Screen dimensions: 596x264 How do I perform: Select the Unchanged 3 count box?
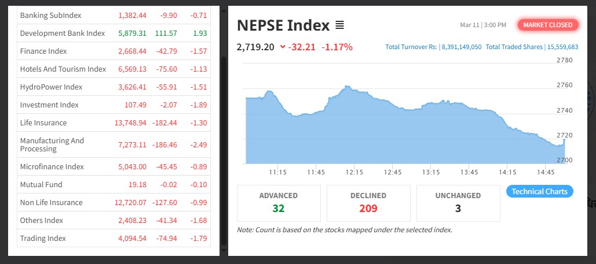(x=458, y=203)
